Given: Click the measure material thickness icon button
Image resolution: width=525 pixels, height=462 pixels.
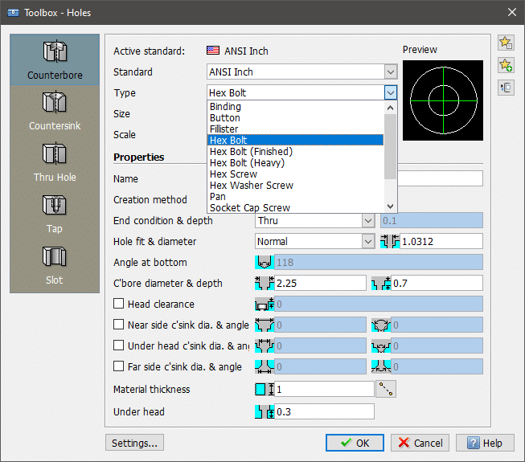Looking at the screenshot, I should 387,390.
